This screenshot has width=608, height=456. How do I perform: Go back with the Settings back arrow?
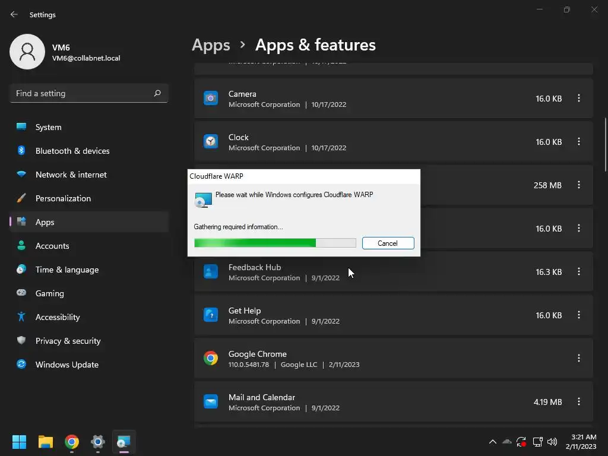pos(14,14)
